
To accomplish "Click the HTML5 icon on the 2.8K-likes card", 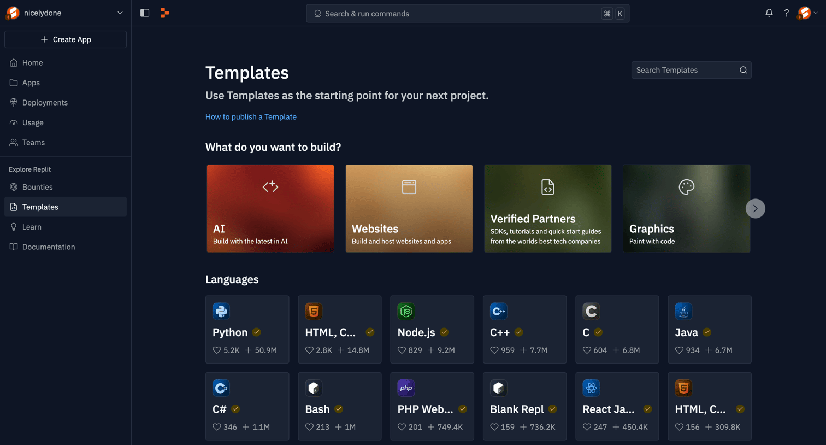I will coord(314,311).
